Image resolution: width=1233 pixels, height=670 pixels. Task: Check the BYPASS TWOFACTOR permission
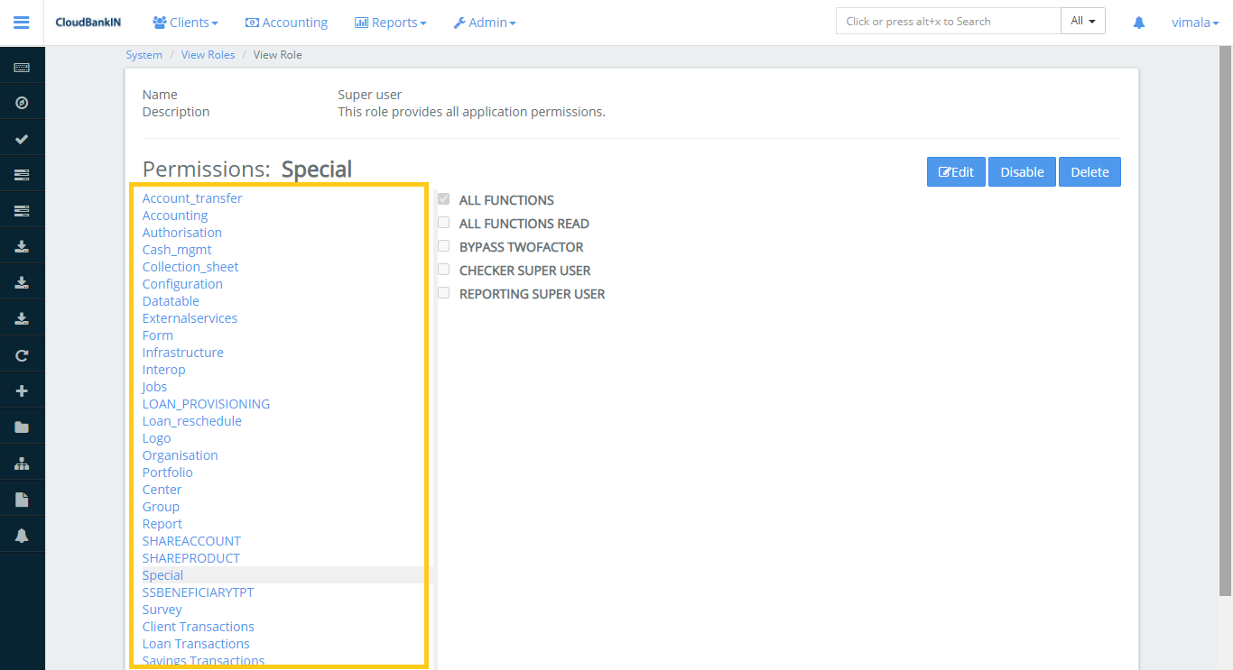[x=443, y=245]
